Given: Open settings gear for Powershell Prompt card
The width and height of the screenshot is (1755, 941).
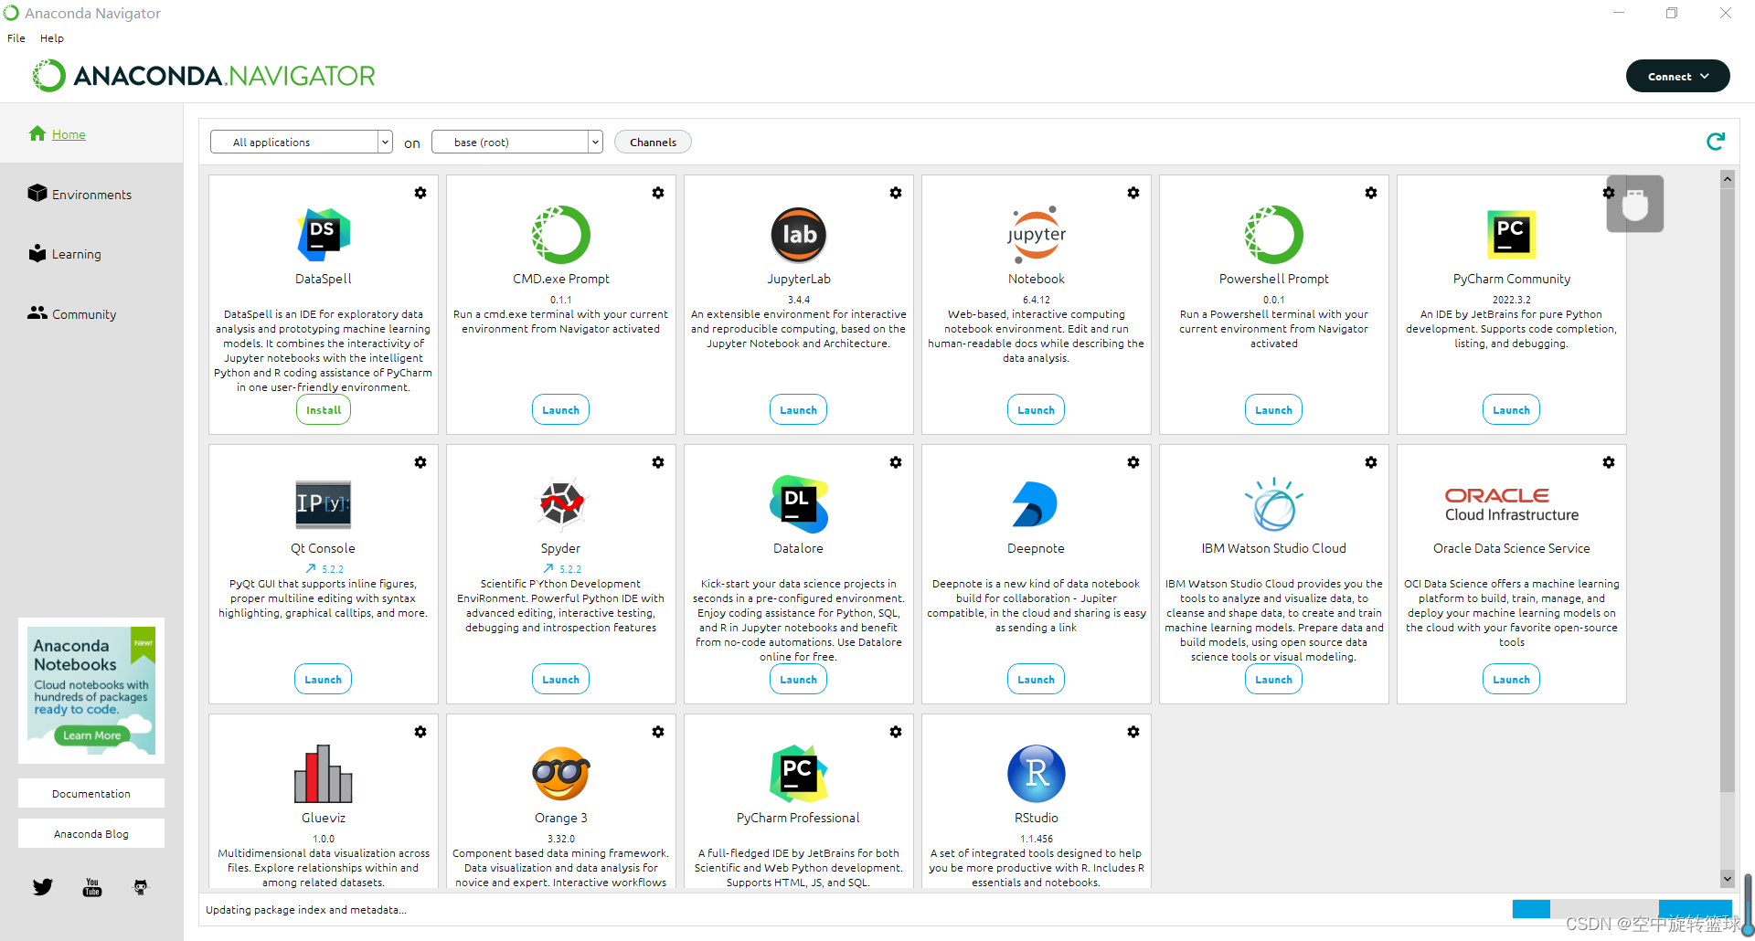Looking at the screenshot, I should (1371, 193).
